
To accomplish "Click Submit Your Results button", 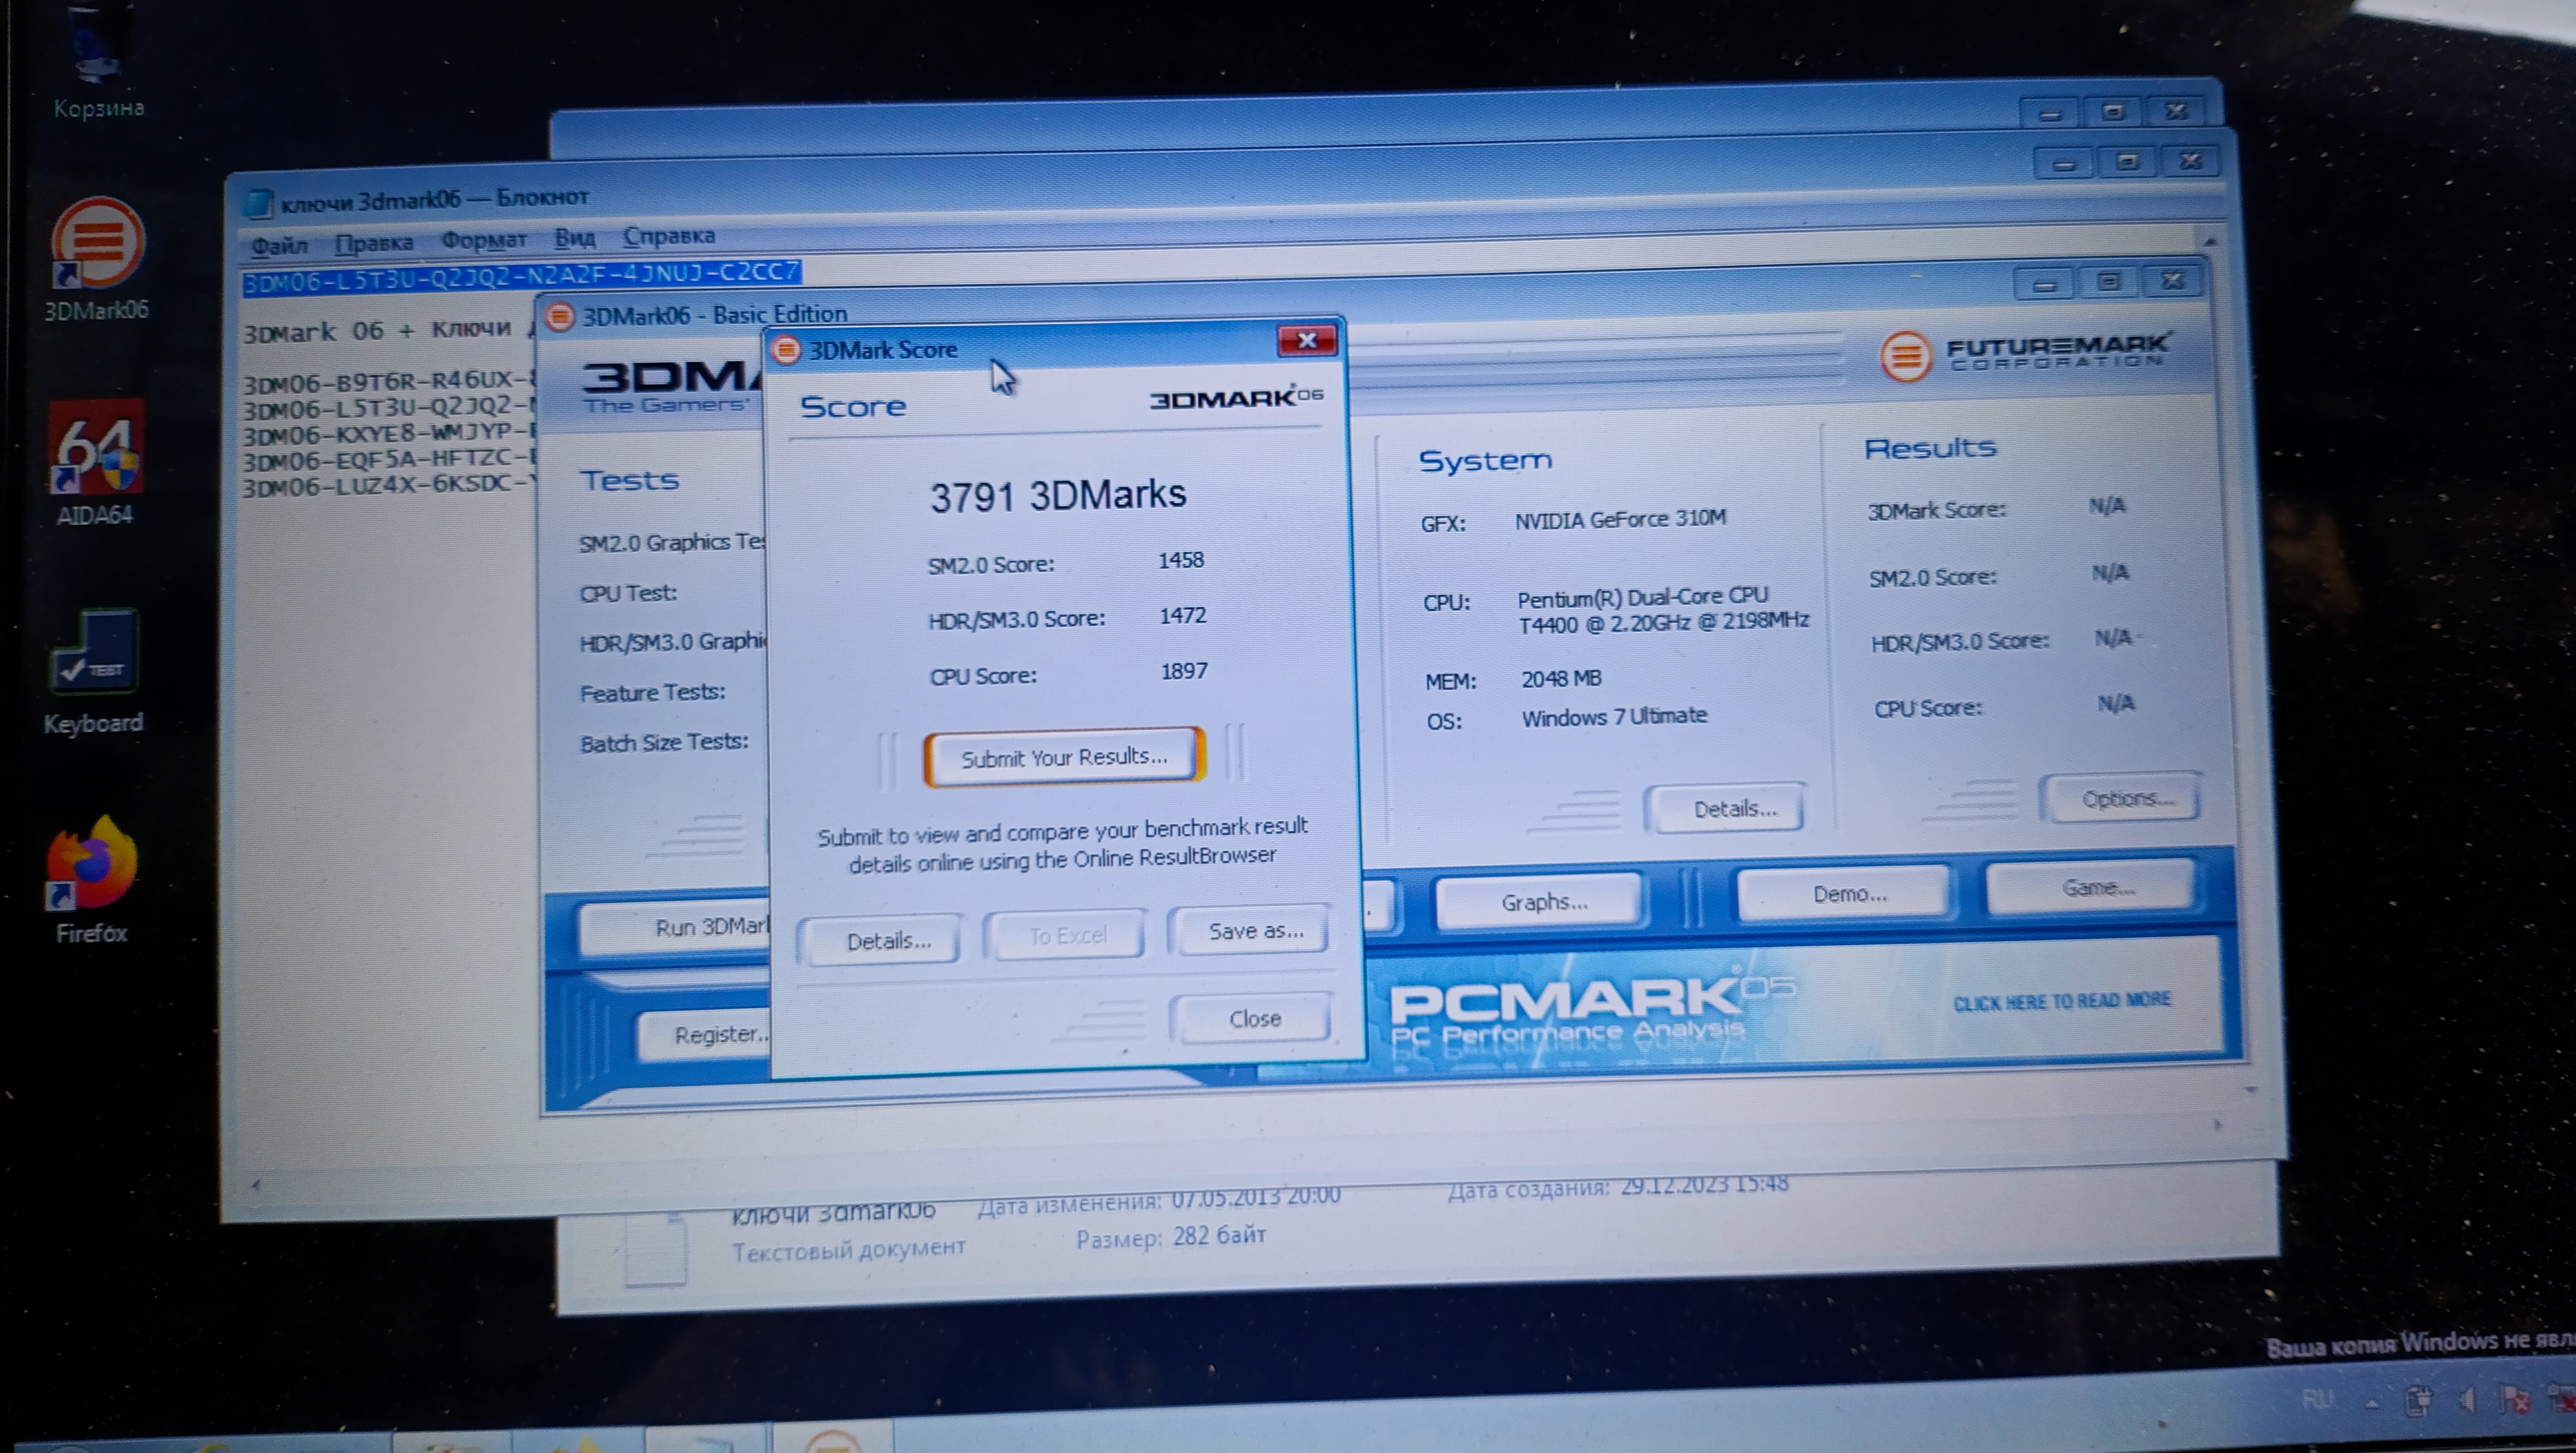I will coord(1064,757).
